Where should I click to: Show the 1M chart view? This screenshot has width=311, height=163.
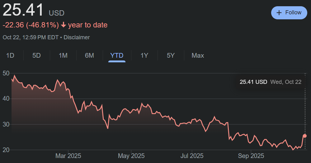[x=63, y=55]
